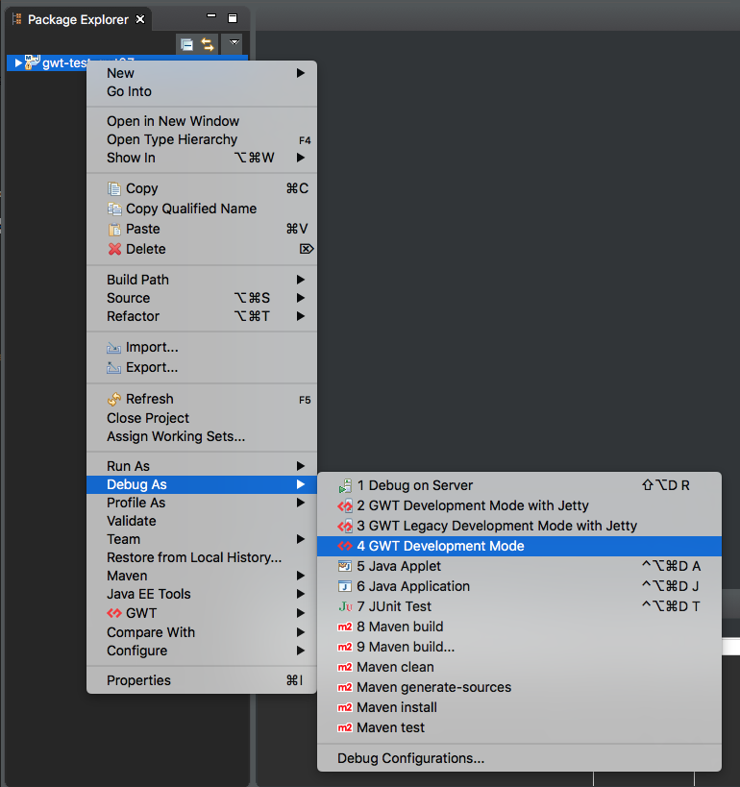Click the JUnit Test icon
Screen dimensions: 740x787
click(345, 606)
